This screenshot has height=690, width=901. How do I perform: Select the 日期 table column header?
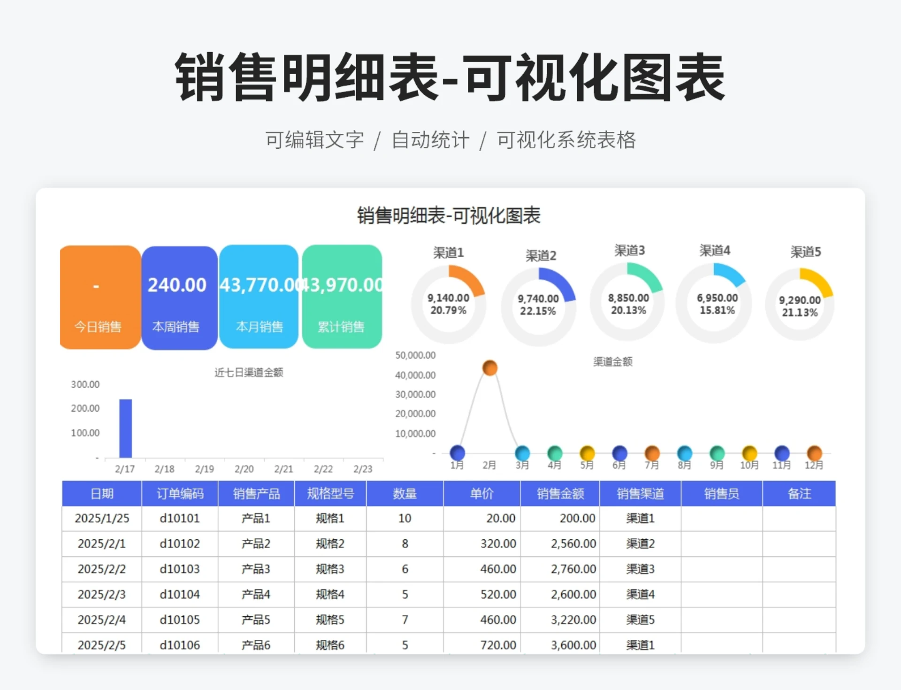tap(101, 493)
